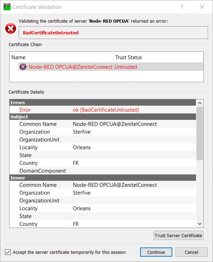Click Issuer Country value FR
Viewport: 213px width, 262px height.
point(76,224)
